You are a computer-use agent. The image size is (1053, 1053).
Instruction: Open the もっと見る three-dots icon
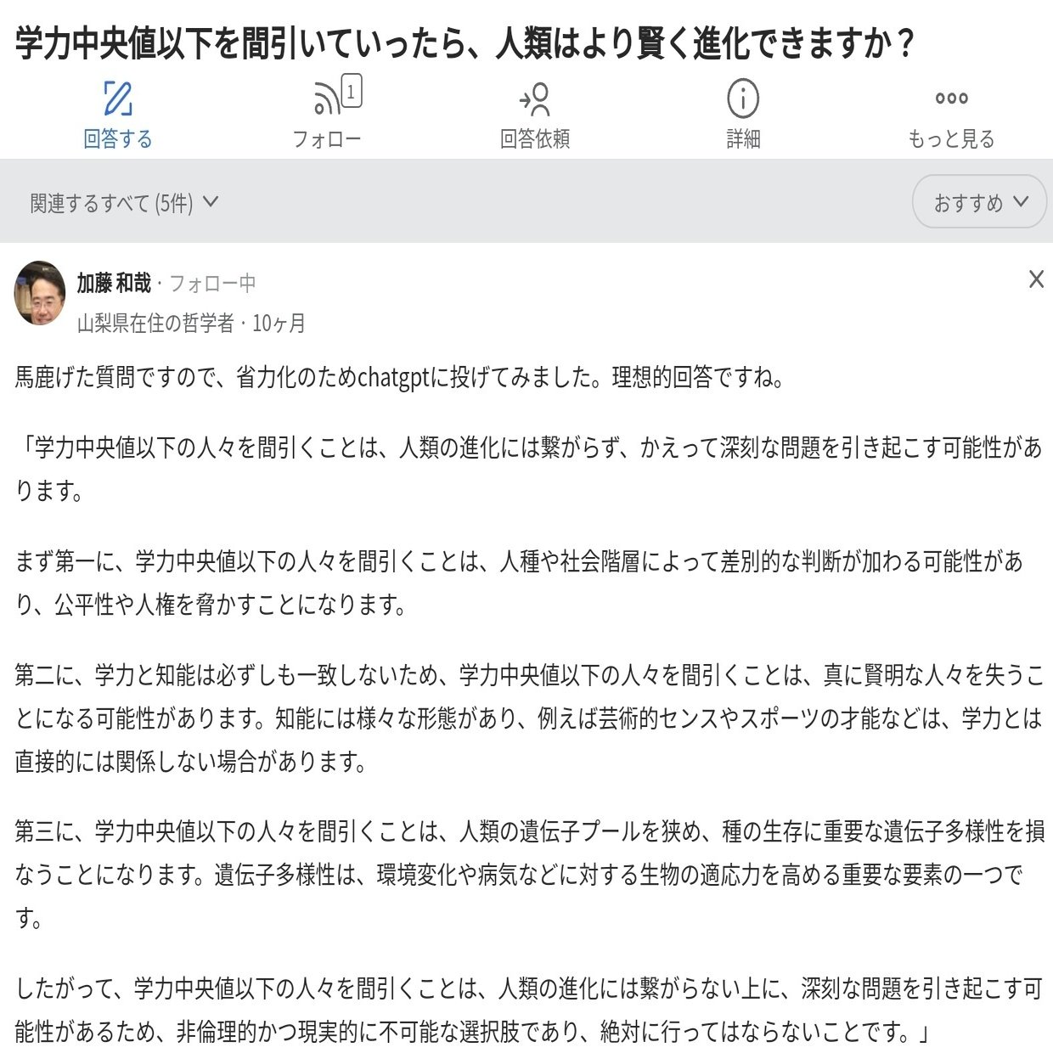pyautogui.click(x=951, y=99)
